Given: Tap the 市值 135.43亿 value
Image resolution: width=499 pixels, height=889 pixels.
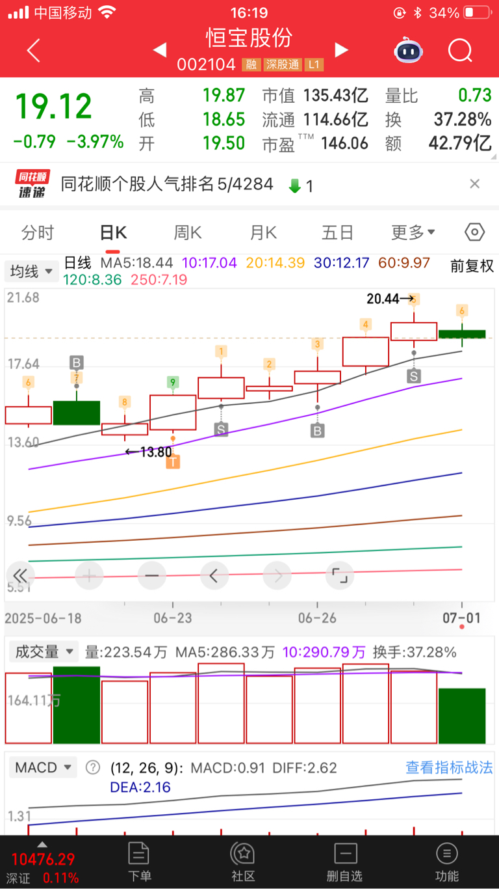Looking at the screenshot, I should (314, 96).
